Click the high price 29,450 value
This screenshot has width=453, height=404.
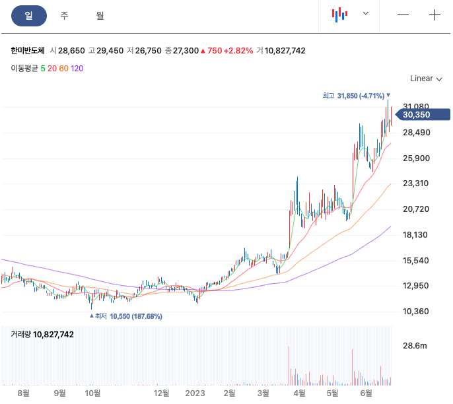(x=110, y=51)
